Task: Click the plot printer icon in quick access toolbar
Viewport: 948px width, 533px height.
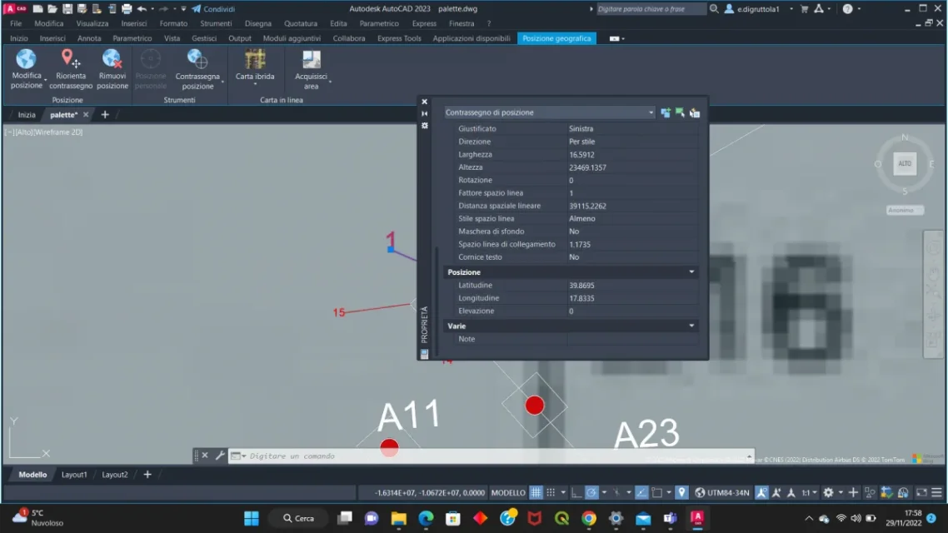Action: click(x=127, y=8)
